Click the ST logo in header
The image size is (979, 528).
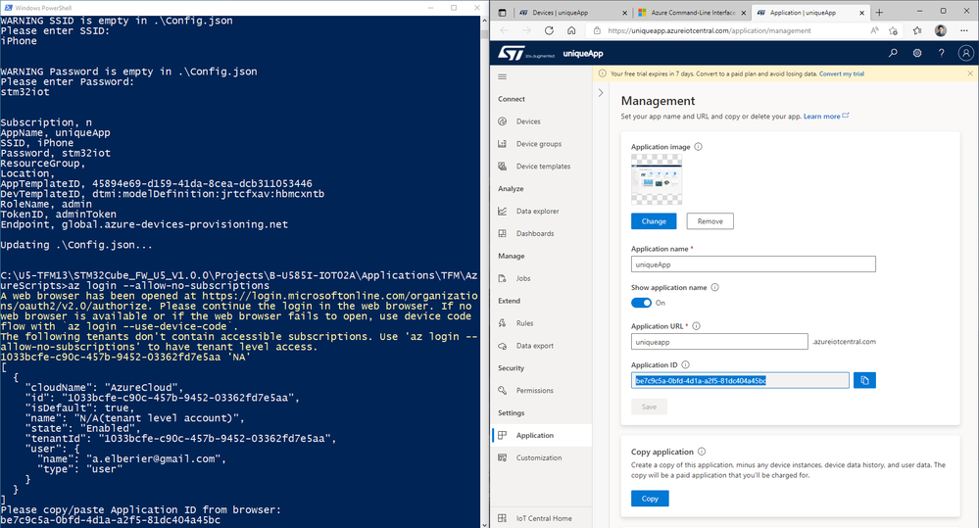511,54
